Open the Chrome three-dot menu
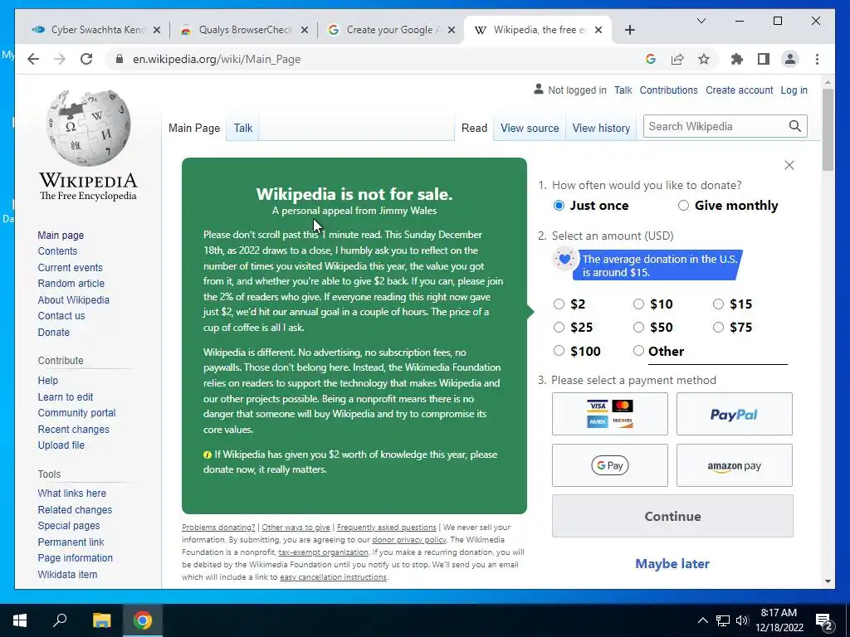The height and width of the screenshot is (637, 850). coord(817,59)
